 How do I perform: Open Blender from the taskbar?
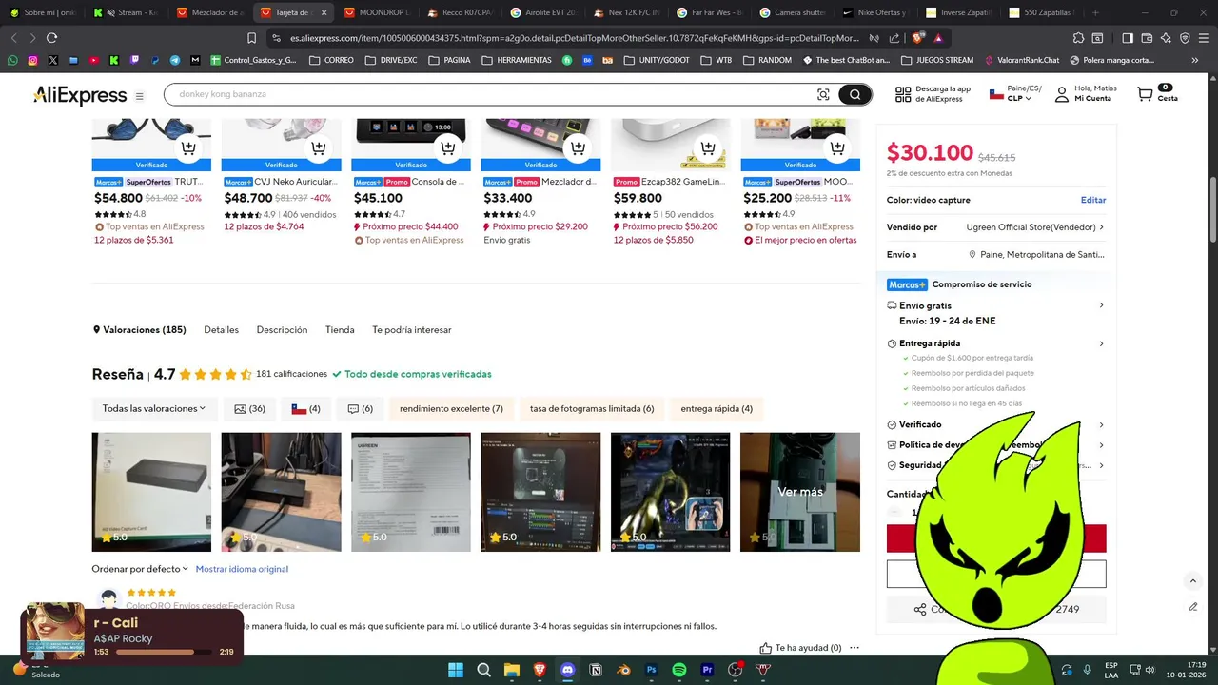623,670
